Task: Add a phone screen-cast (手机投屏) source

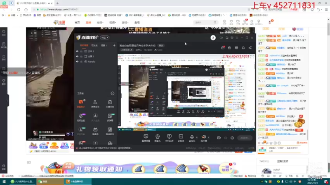Action: coord(169,138)
